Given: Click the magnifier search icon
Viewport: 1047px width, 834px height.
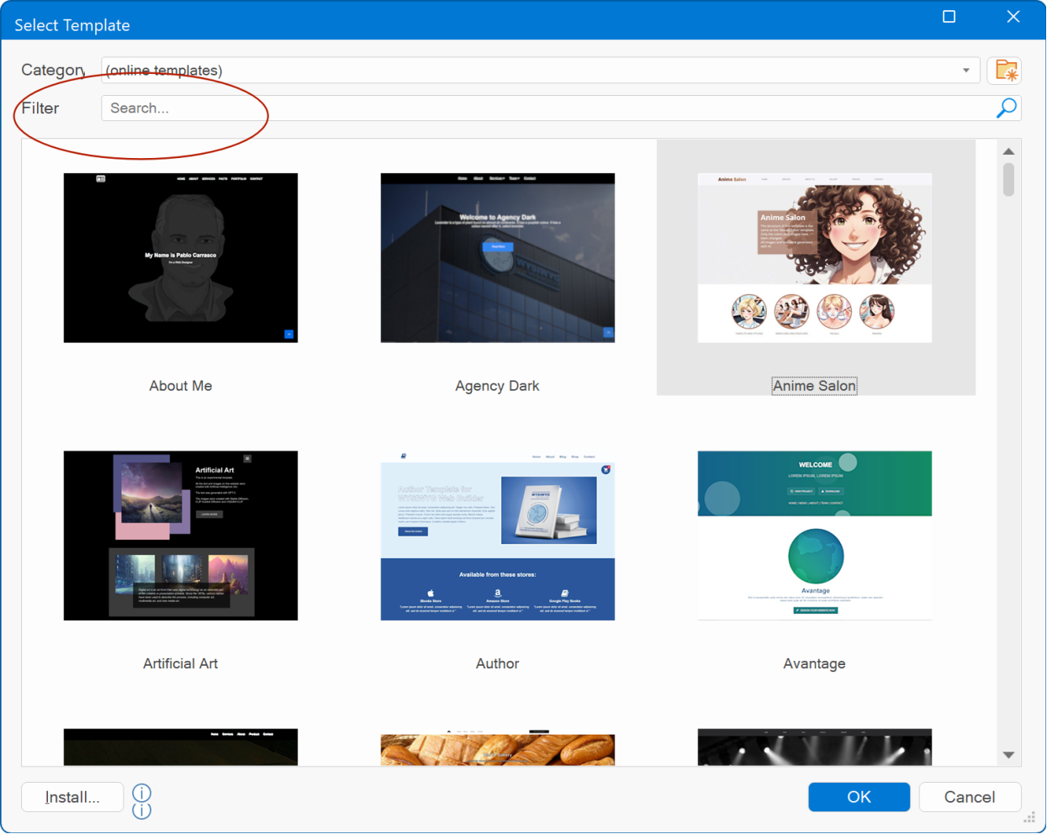Looking at the screenshot, I should pyautogui.click(x=1007, y=108).
